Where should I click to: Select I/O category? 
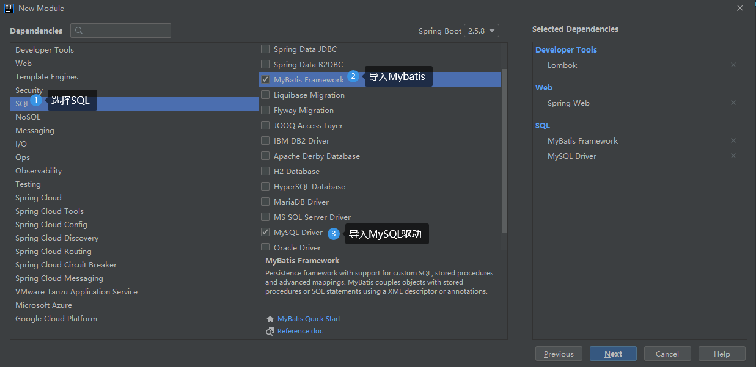(134, 144)
